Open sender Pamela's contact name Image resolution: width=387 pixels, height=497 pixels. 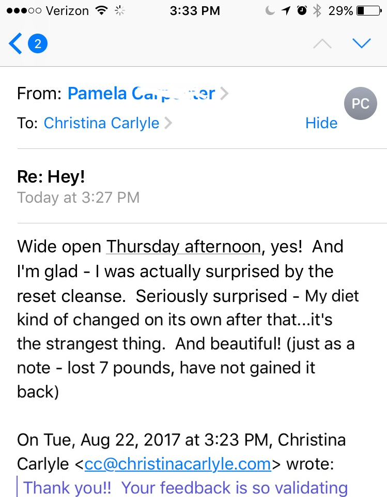pos(141,94)
